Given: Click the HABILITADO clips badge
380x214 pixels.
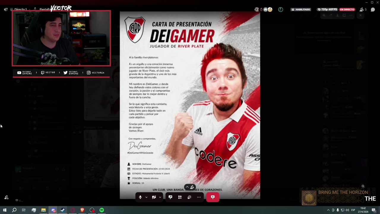Looking at the screenshot, I should point(301,10).
